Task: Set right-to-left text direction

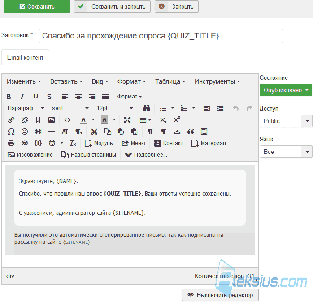Action: tap(78, 132)
